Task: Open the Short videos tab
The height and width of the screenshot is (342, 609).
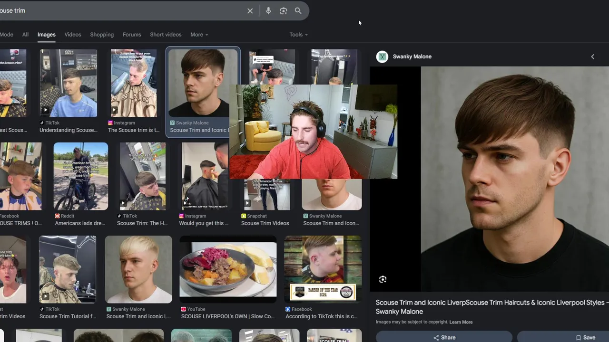Action: 166,35
